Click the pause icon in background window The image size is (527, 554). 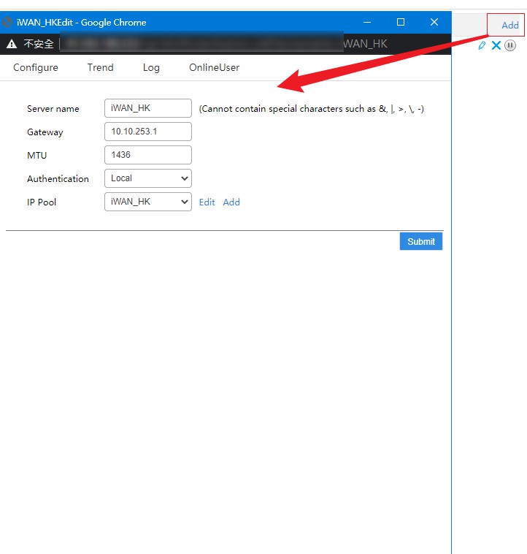coord(510,45)
